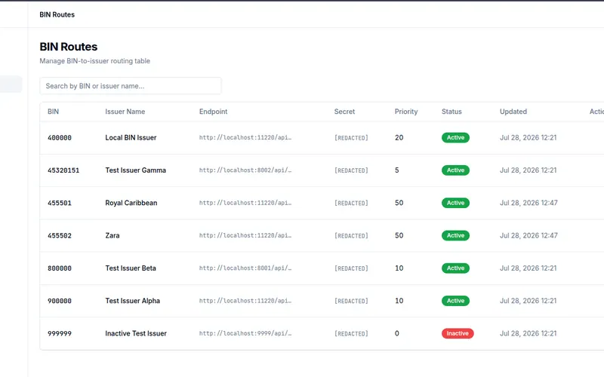Select priority 10 in the Test Issuer Alpha row
Screen dimensions: 604x377
tap(399, 301)
